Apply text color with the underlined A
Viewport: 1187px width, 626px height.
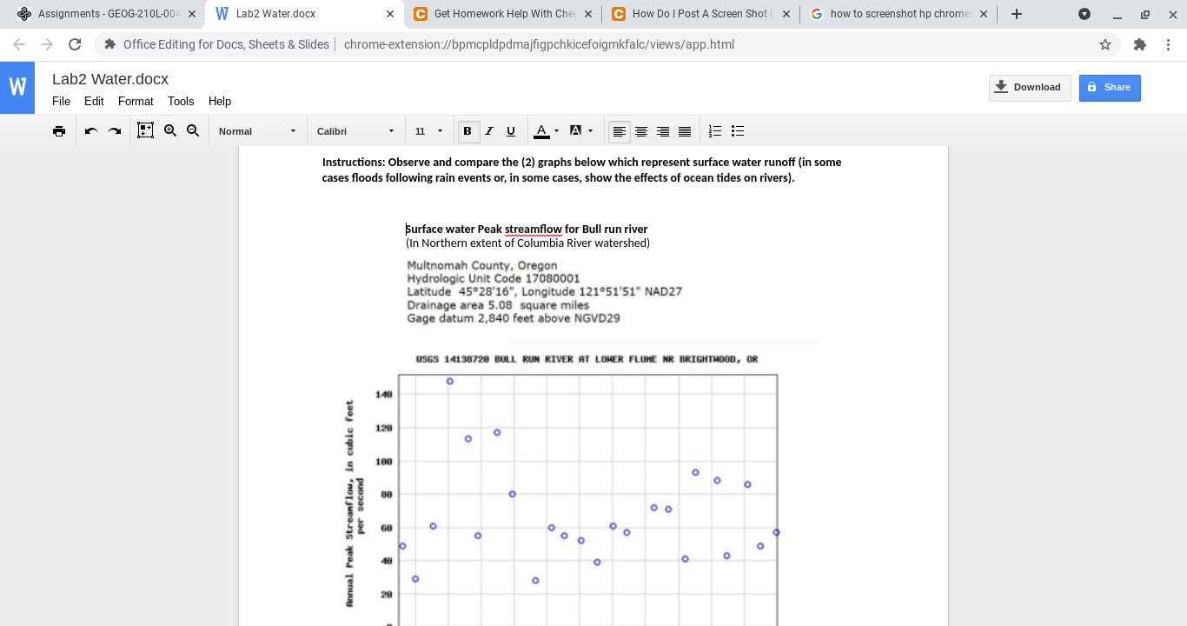tap(541, 131)
